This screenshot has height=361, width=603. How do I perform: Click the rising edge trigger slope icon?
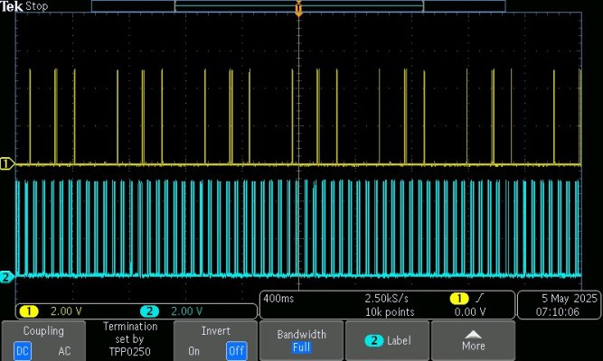point(479,298)
